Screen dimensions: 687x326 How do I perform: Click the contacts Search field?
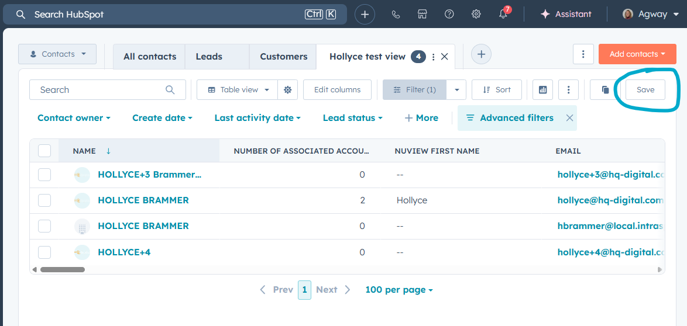click(99, 90)
